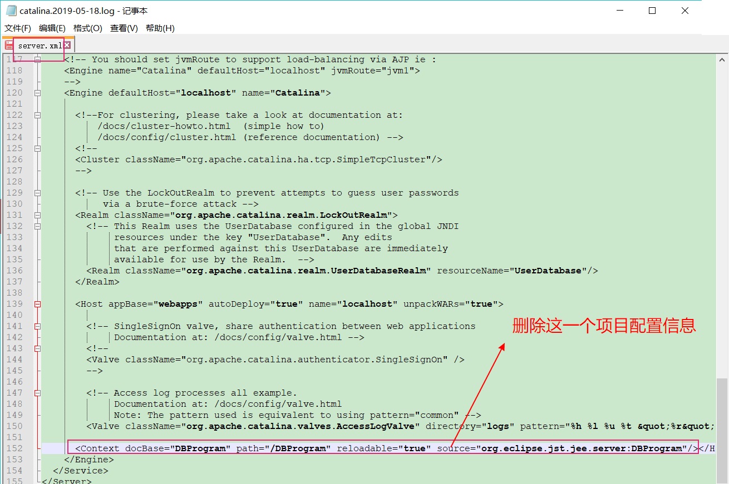Open the 帮助(H) menu
Image resolution: width=729 pixels, height=484 pixels.
[160, 28]
